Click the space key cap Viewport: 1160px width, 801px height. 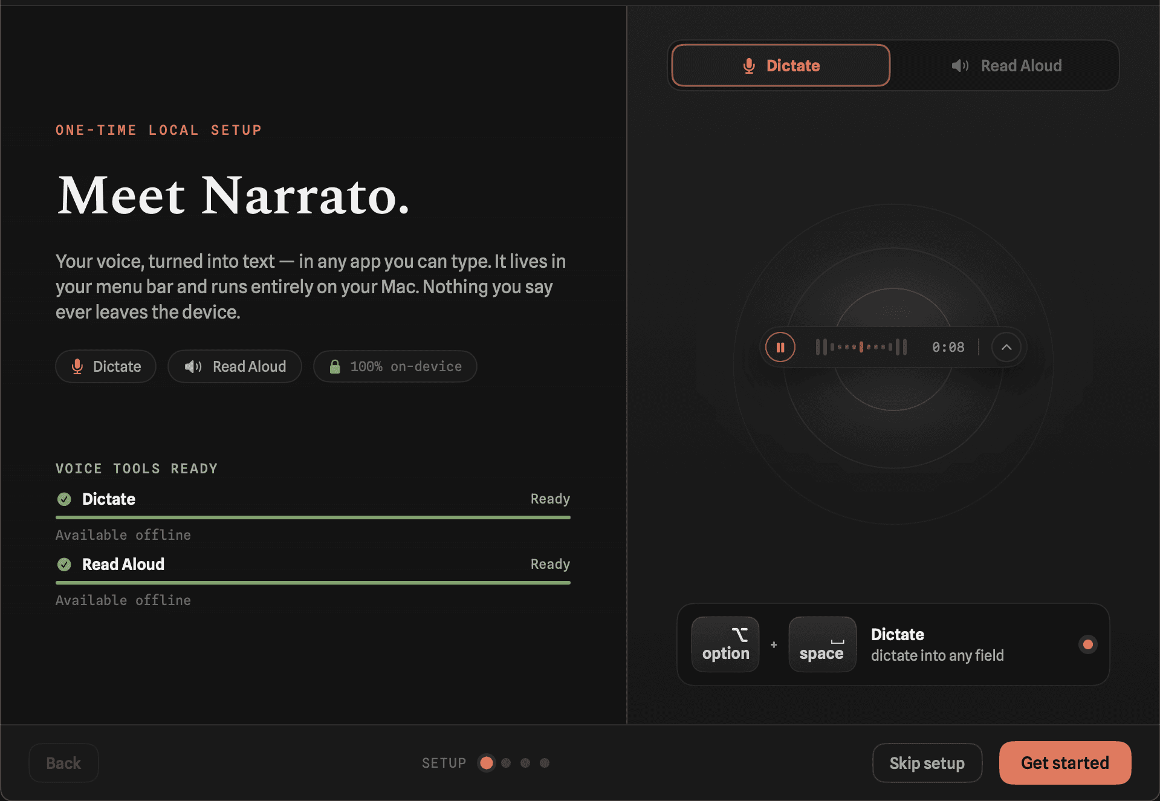click(822, 644)
